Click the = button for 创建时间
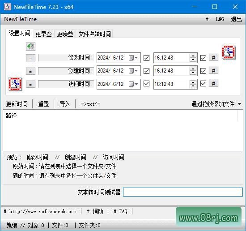246x231 pixels. pyautogui.click(x=30, y=71)
